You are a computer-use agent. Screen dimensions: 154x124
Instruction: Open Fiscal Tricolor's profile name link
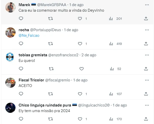31,80
